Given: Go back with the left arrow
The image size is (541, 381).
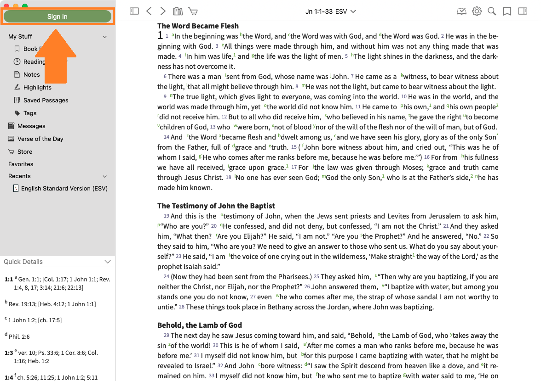Looking at the screenshot, I should pos(149,11).
